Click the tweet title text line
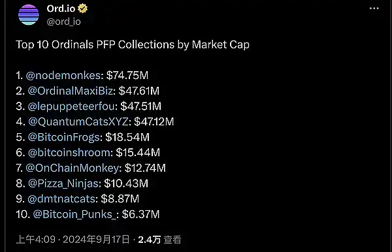This screenshot has height=252, width=392. (x=133, y=44)
